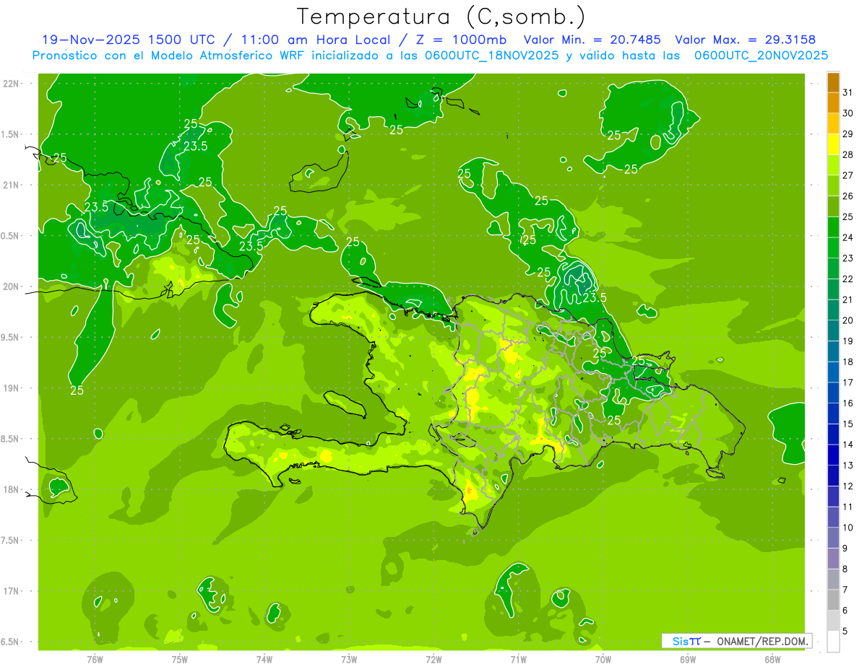Screen dimensions: 867x669
Task: Click the color scale label "30"
Action: pos(848,113)
